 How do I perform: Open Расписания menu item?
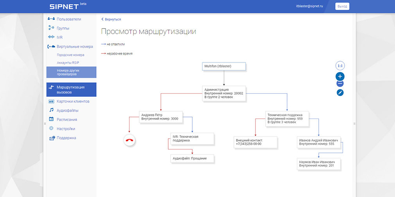[x=67, y=119]
